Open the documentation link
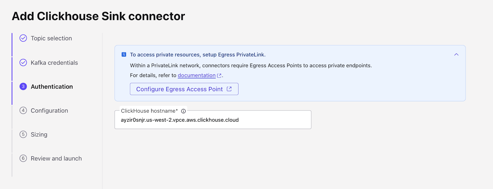The width and height of the screenshot is (493, 189). click(197, 75)
